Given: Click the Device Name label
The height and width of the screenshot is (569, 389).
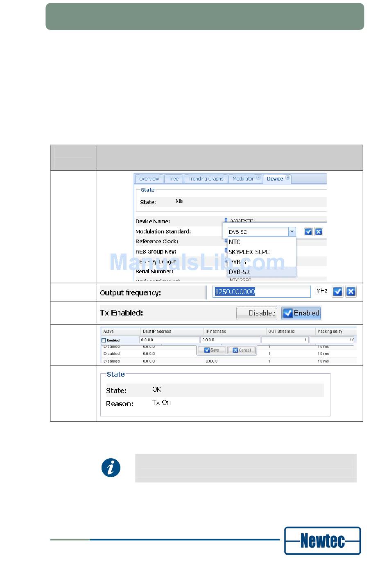Looking at the screenshot, I should click(x=153, y=222).
